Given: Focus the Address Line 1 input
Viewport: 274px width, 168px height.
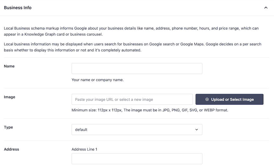Looking at the screenshot, I should tap(137, 159).
